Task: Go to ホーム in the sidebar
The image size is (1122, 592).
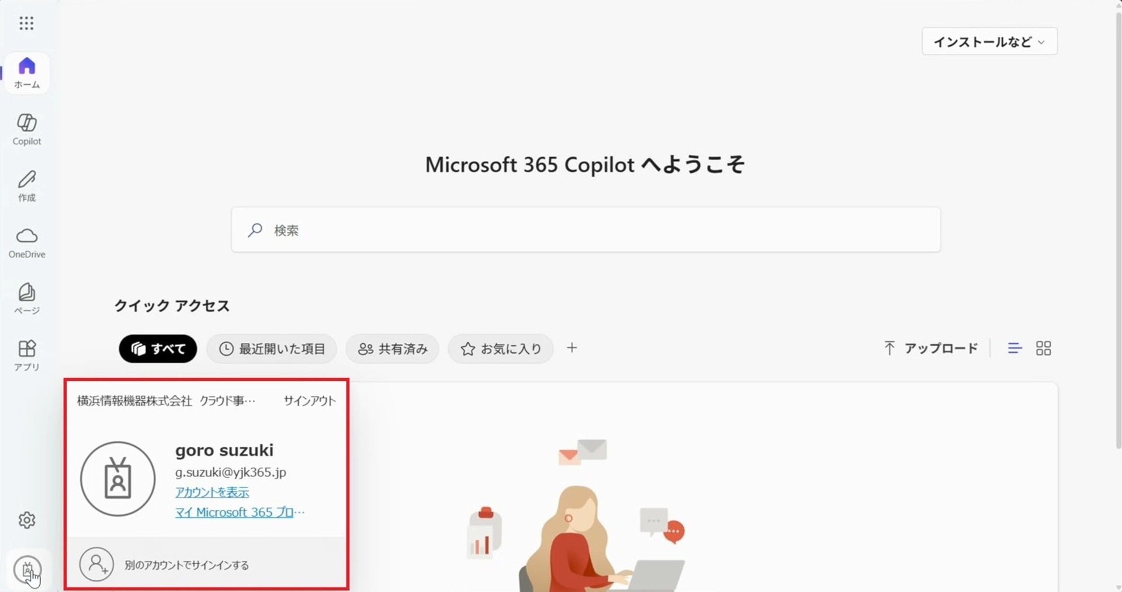Action: pos(27,73)
